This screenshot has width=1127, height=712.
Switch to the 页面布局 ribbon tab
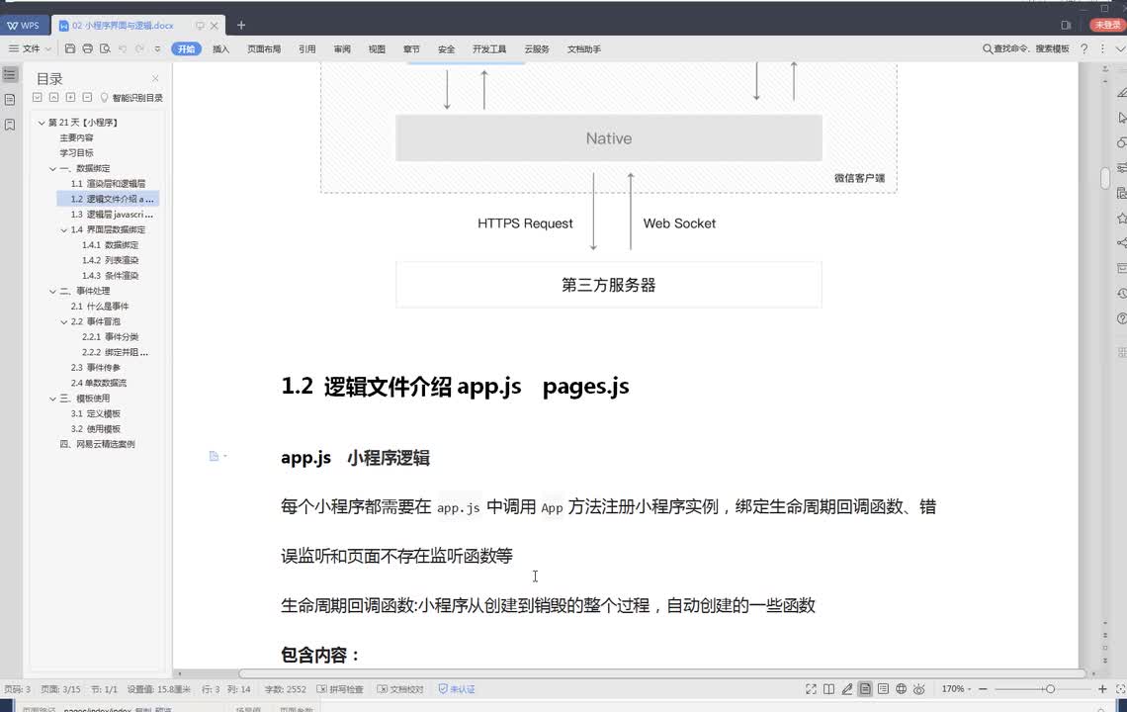[x=264, y=48]
